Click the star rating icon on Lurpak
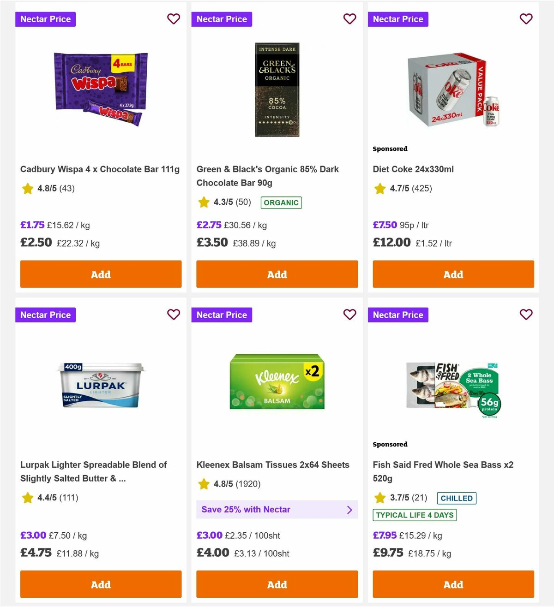The image size is (554, 607). (27, 498)
